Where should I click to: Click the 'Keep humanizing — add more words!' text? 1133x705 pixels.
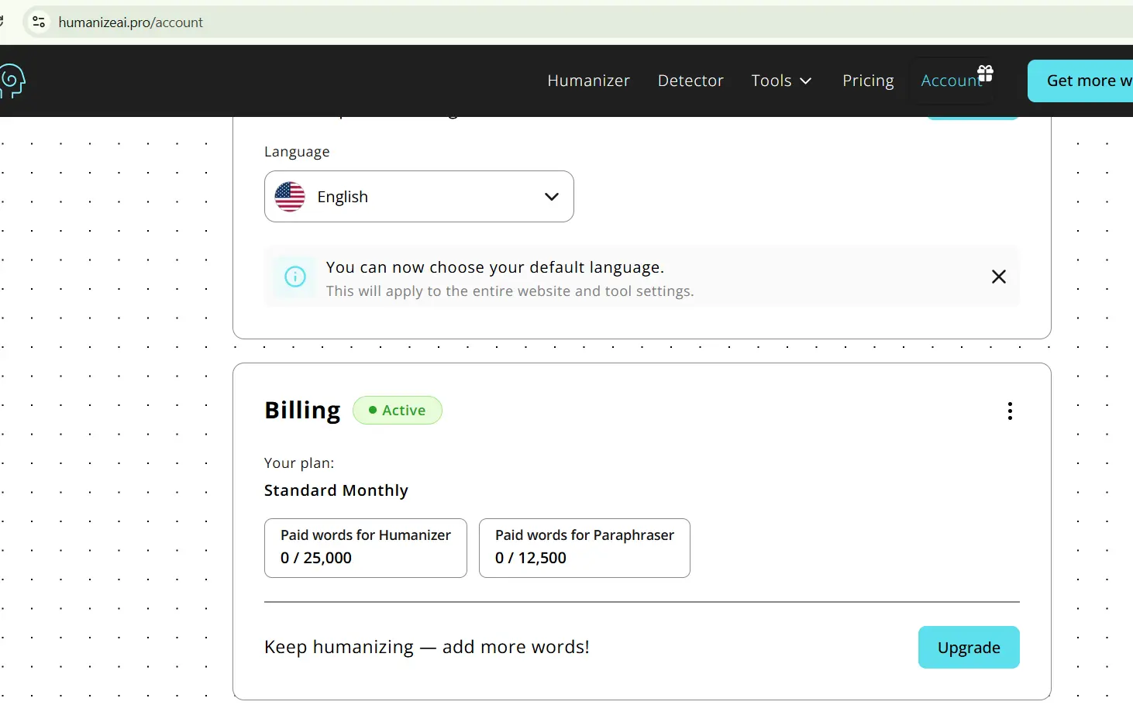pos(427,647)
